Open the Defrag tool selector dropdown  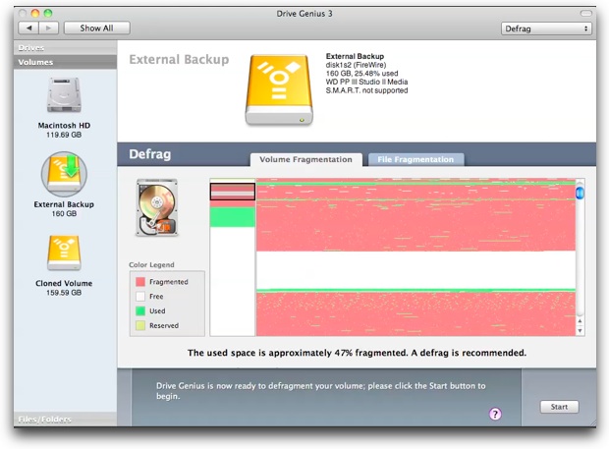546,28
